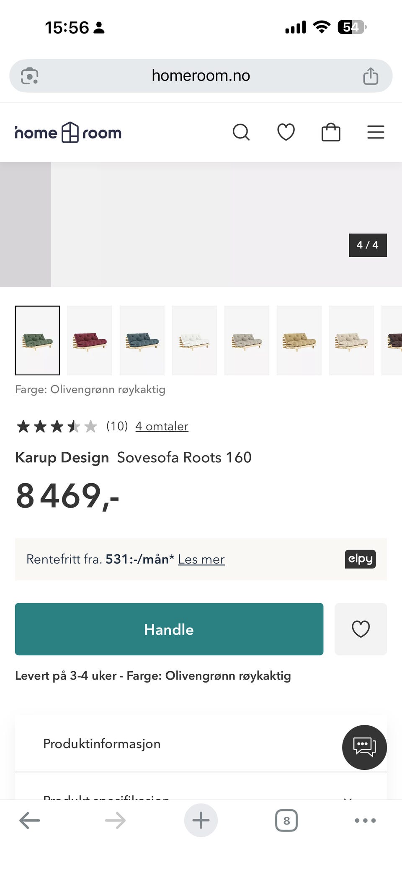Choose the mustard yellow sofa variant
This screenshot has height=873, width=402.
299,340
